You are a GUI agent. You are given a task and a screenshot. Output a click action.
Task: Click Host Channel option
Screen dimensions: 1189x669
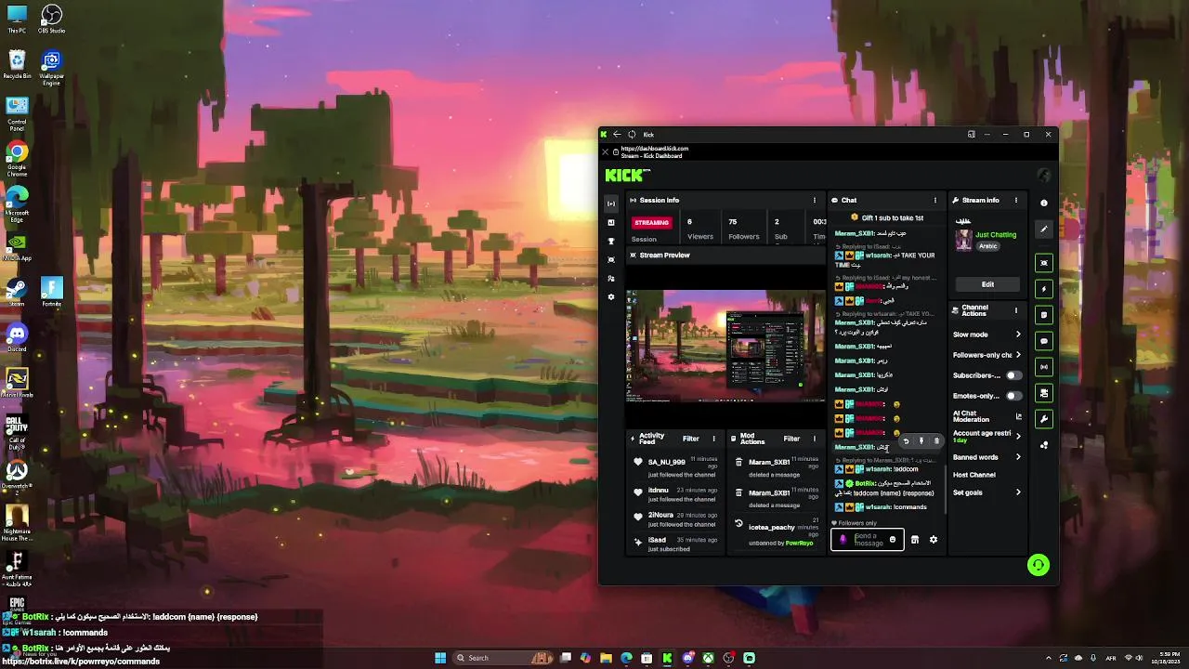[x=974, y=475]
